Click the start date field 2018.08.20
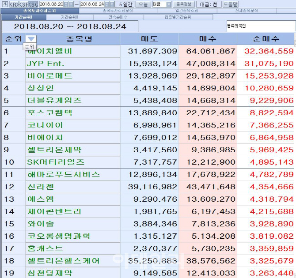Viewport: 296px width, 278px height. [x=51, y=4]
